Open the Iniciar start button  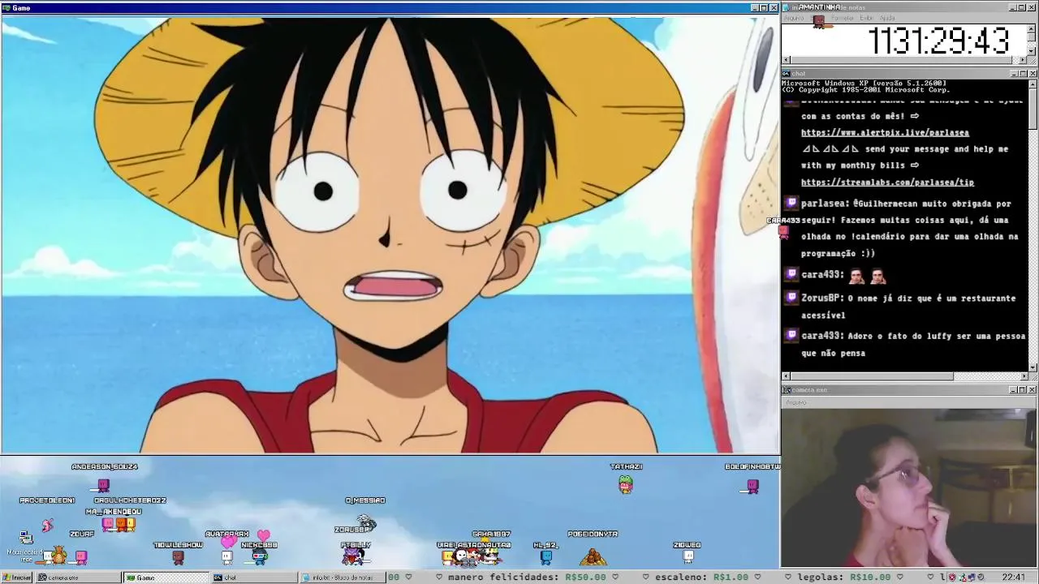coord(16,578)
